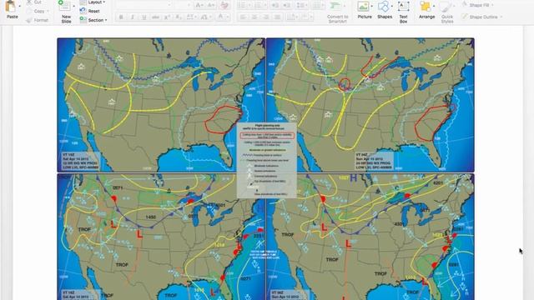Toggle strikethrough formatting

[156, 17]
